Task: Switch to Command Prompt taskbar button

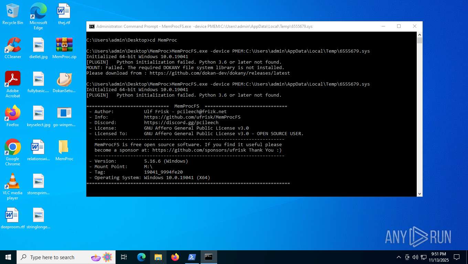Action: click(209, 257)
